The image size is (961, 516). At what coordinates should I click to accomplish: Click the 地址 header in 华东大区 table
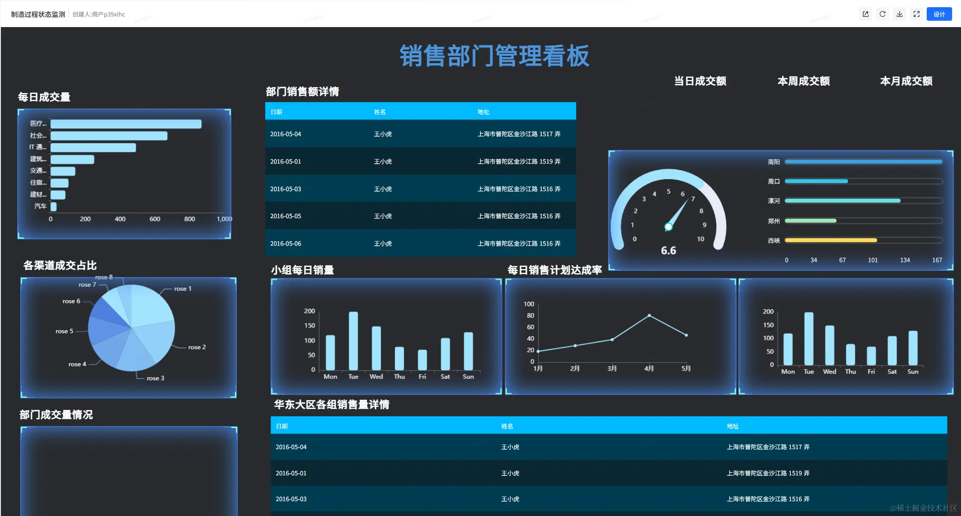(732, 426)
